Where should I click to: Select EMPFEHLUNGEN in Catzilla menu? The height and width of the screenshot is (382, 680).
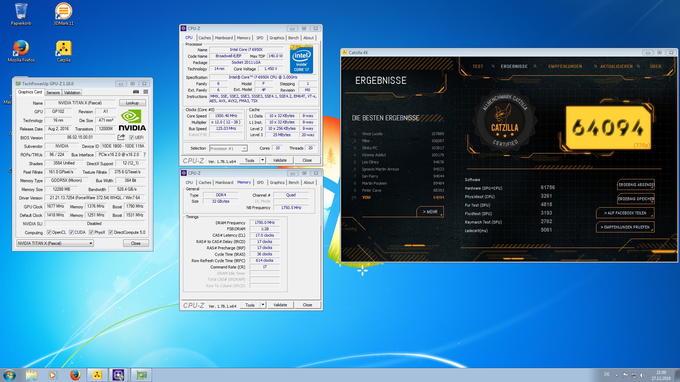tap(565, 66)
